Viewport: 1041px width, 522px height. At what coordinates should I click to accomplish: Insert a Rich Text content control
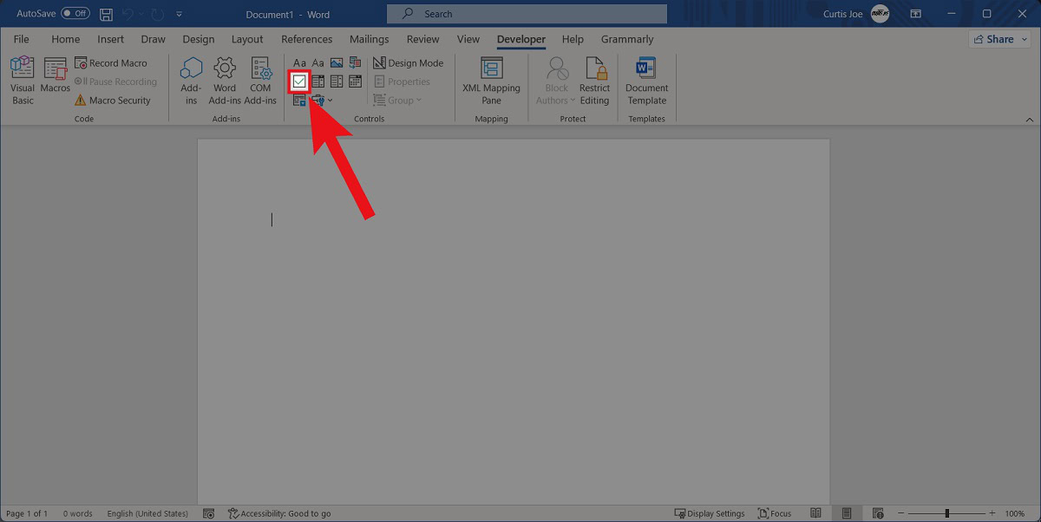pos(299,63)
